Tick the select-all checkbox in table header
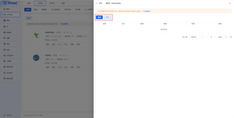Screen dimensions: 234x118 (x=98, y=24)
